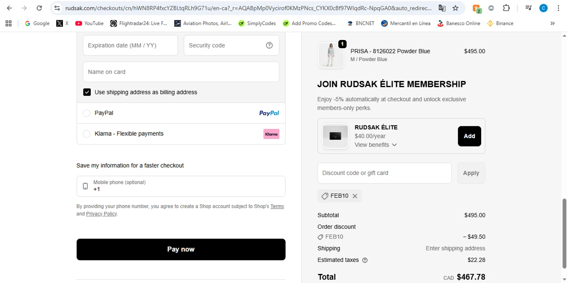Click the FEB10 tag icon chip

coord(325,196)
